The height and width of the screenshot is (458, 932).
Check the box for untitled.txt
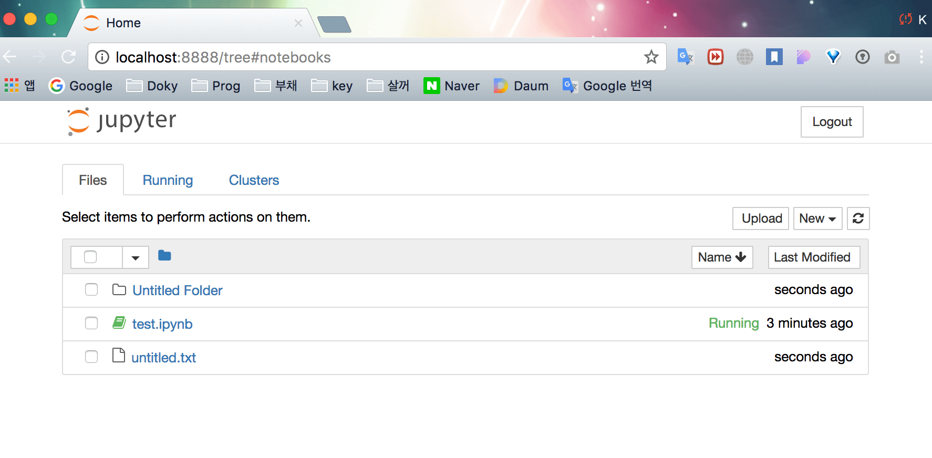click(x=91, y=357)
